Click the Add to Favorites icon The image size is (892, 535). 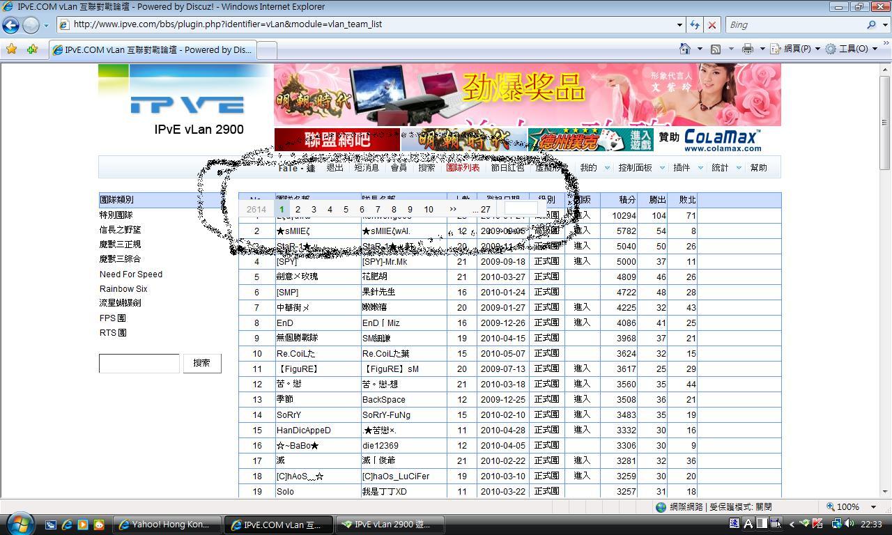pyautogui.click(x=32, y=49)
